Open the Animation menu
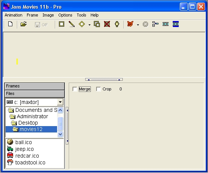This screenshot has width=208, height=173. click(14, 15)
